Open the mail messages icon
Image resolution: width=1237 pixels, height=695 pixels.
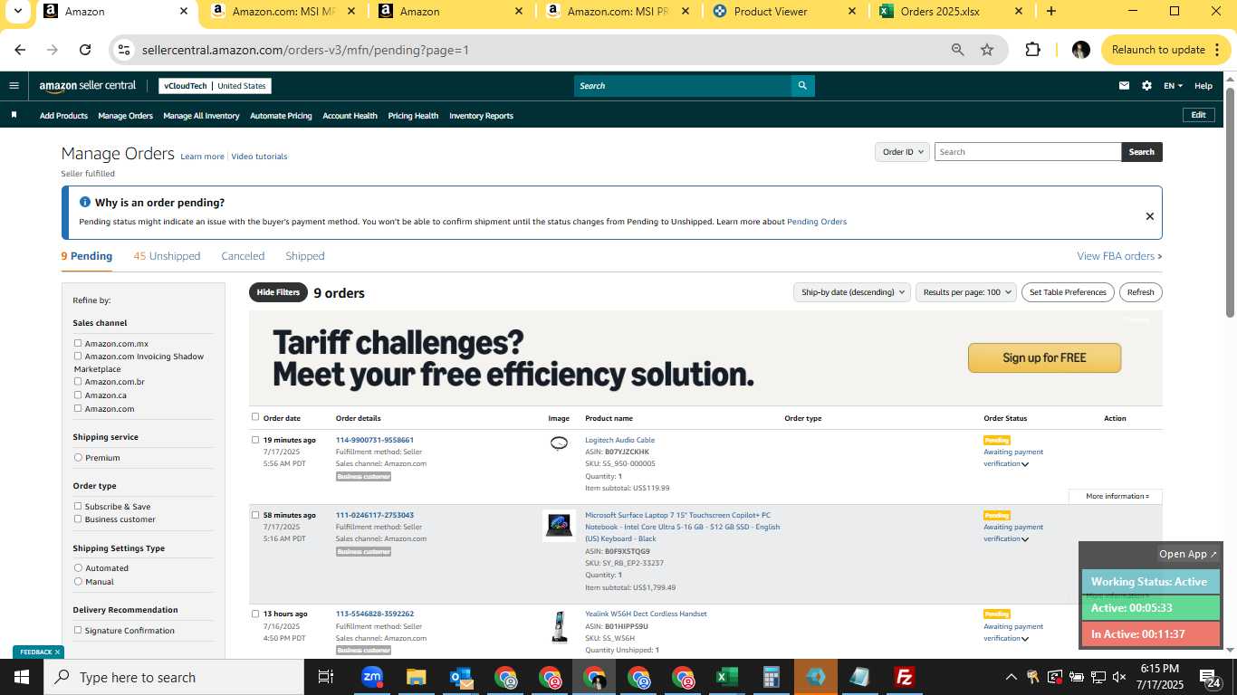(x=1124, y=86)
